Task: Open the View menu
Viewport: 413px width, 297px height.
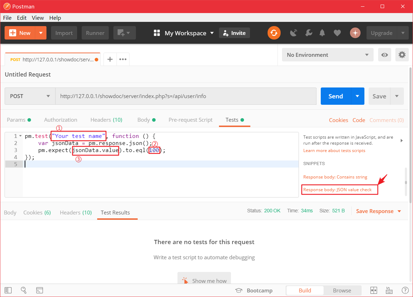Action: tap(38, 18)
